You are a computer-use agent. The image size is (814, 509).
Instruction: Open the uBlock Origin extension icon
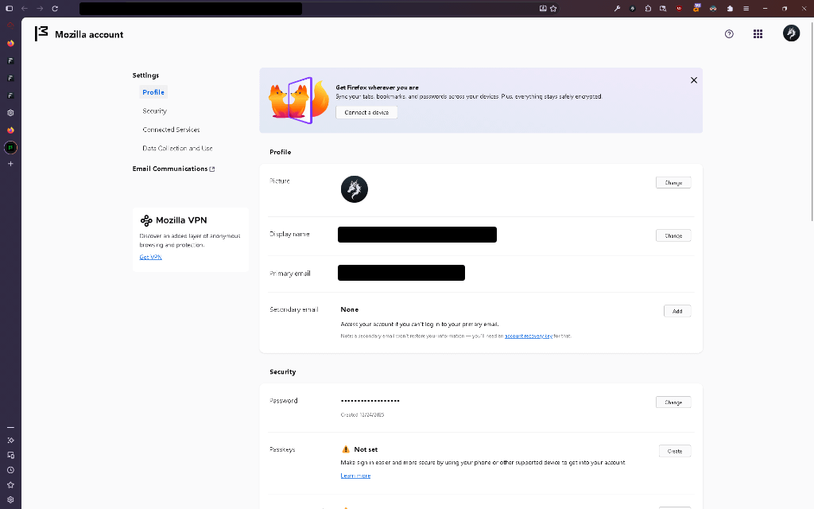(679, 8)
